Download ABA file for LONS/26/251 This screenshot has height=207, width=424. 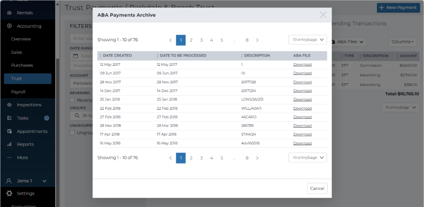click(x=302, y=99)
